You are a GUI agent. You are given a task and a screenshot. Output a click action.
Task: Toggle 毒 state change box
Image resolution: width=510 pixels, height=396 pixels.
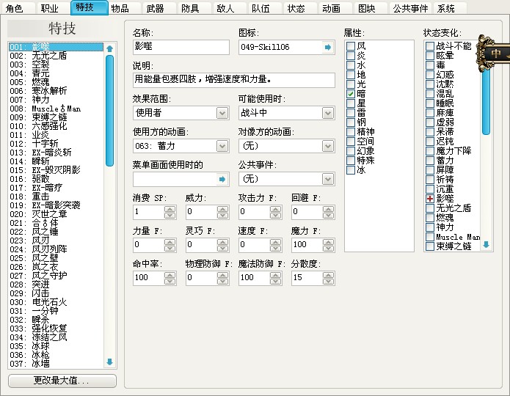point(430,65)
